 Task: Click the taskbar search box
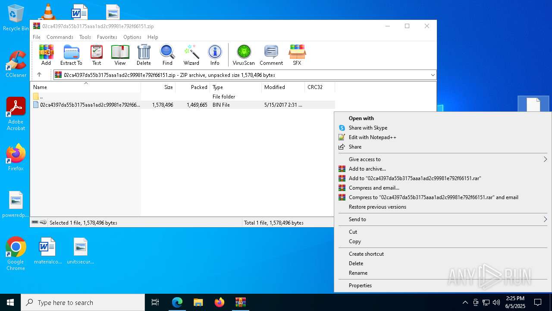[x=83, y=302]
